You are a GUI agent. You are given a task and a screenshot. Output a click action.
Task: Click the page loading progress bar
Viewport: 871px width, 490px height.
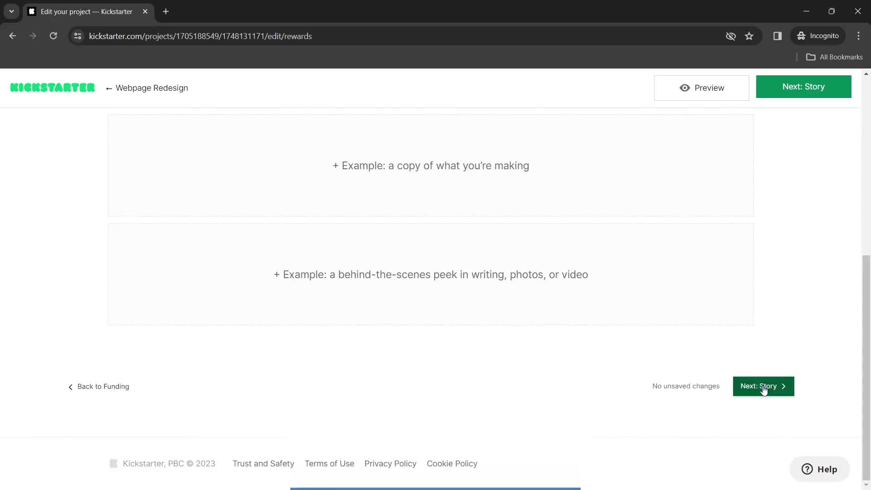(435, 488)
